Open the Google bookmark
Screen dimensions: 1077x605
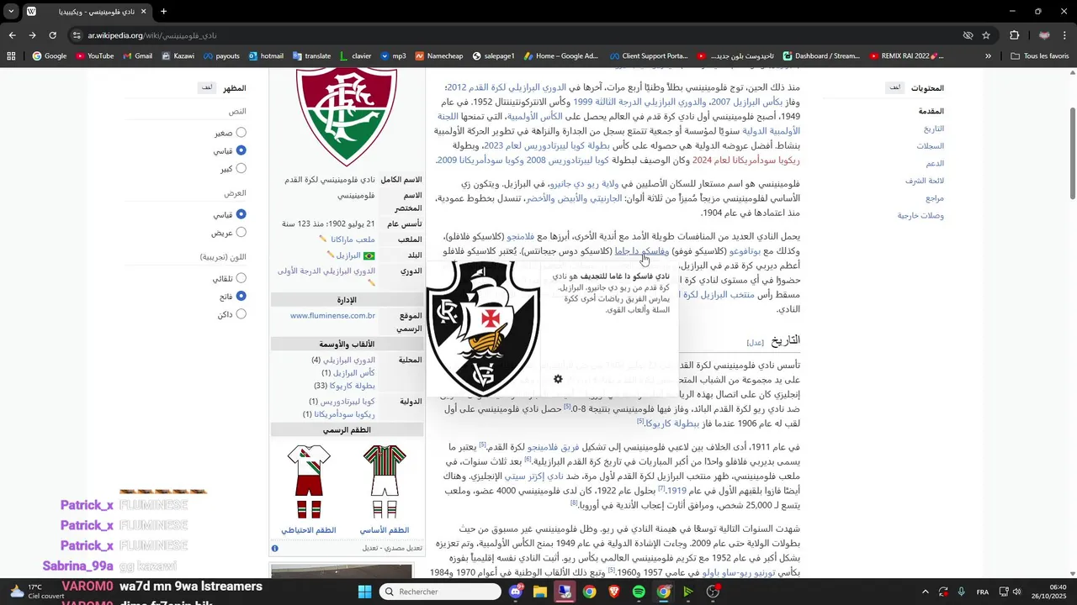(x=50, y=56)
